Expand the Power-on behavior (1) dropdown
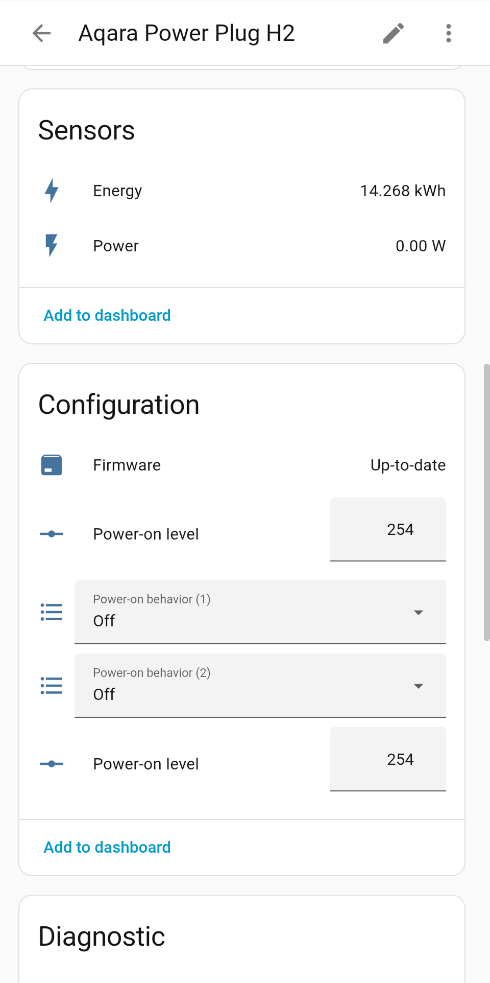The image size is (490, 983). [x=419, y=612]
